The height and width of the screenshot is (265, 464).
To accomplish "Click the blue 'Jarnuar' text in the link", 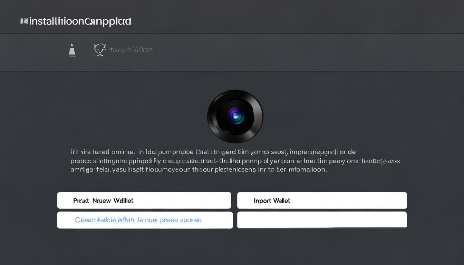I will click(147, 220).
